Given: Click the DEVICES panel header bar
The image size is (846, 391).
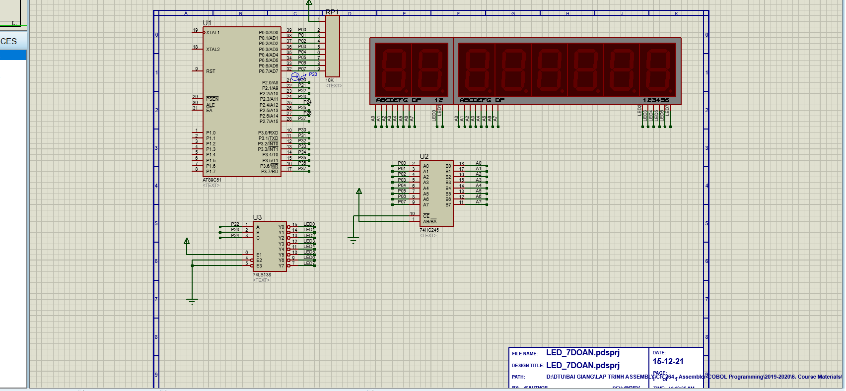Looking at the screenshot, I should pyautogui.click(x=13, y=42).
